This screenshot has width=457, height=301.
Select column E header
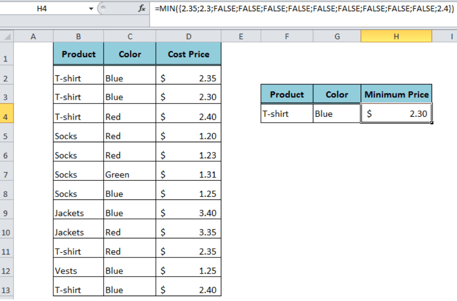click(x=241, y=37)
